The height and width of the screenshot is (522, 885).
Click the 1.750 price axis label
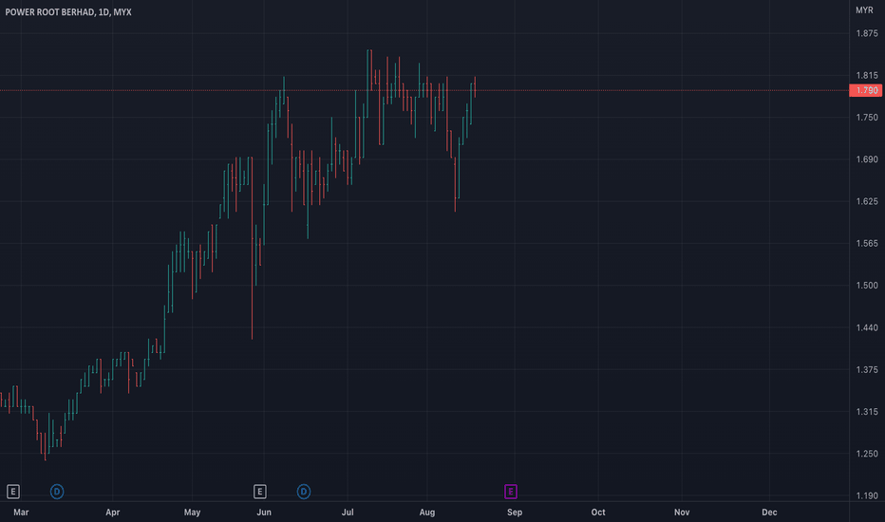click(867, 118)
